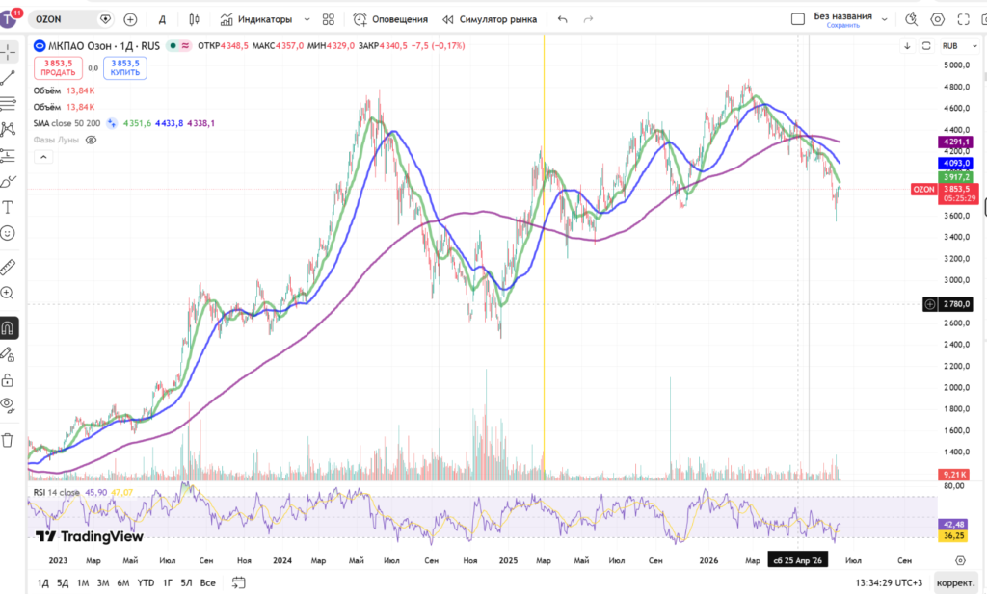Click the МКПАО Озон · 1Д · RUS title
987x594 pixels.
(x=104, y=46)
